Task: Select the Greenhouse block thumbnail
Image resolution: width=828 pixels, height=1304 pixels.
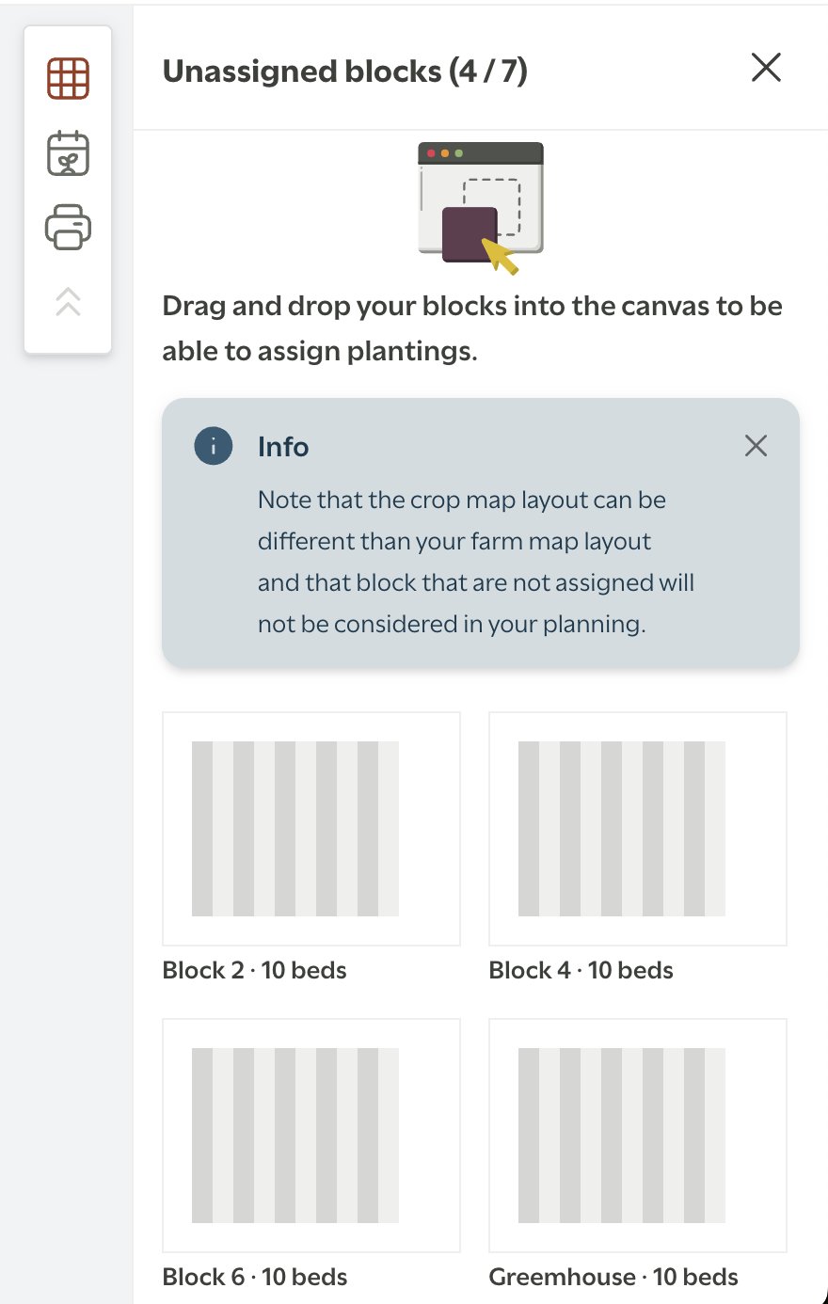Action: tap(638, 1136)
